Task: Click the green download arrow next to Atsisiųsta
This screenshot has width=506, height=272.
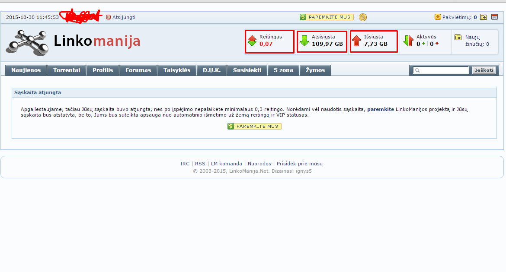Action: click(x=304, y=41)
